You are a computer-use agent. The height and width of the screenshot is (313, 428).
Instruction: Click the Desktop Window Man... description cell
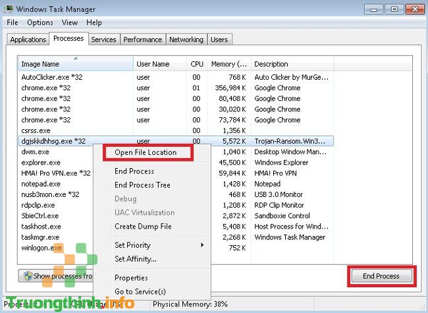coord(290,152)
